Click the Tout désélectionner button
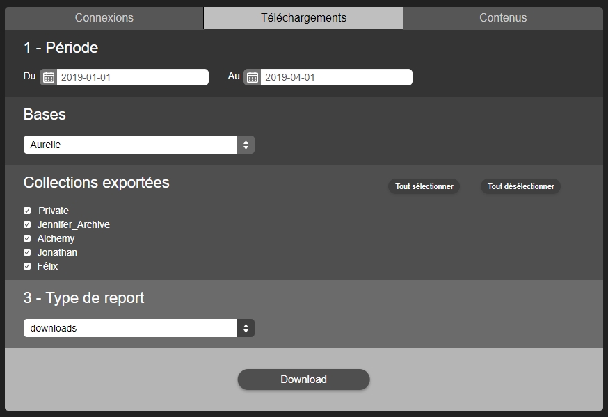608x417 pixels. coord(520,186)
